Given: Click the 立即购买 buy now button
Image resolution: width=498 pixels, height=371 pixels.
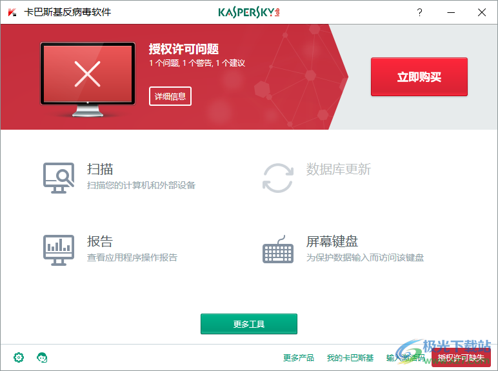Looking at the screenshot, I should 419,77.
